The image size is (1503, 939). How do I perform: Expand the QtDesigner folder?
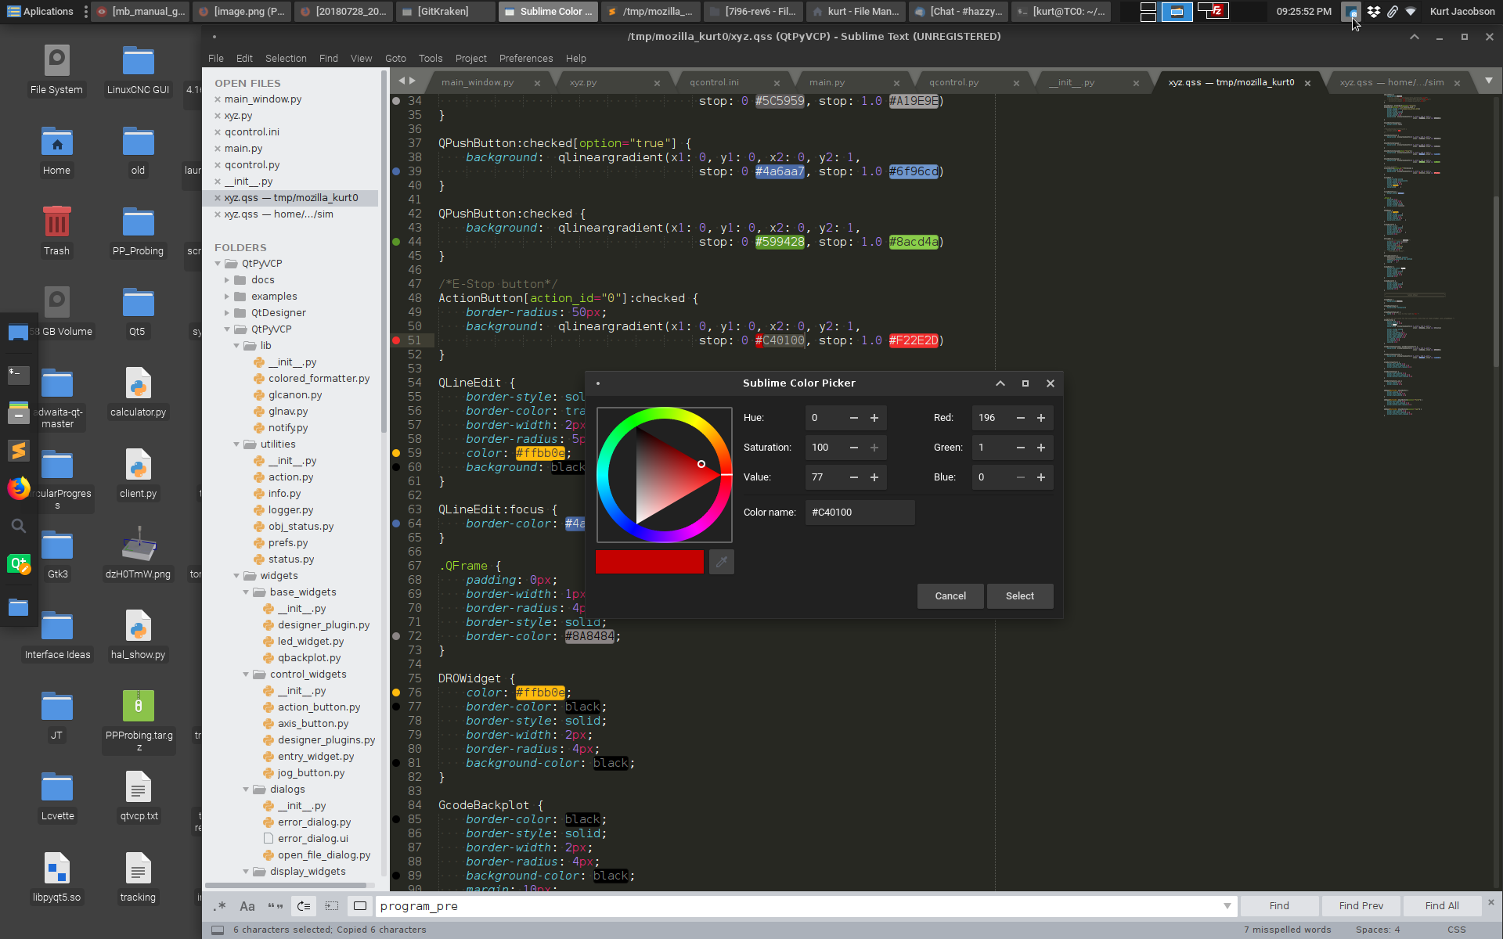click(227, 313)
